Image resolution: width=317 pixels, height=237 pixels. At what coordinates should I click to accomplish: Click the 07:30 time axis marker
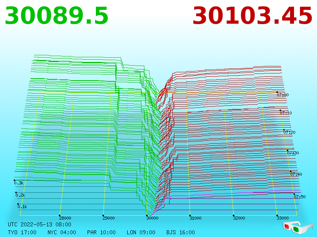coord(293,153)
